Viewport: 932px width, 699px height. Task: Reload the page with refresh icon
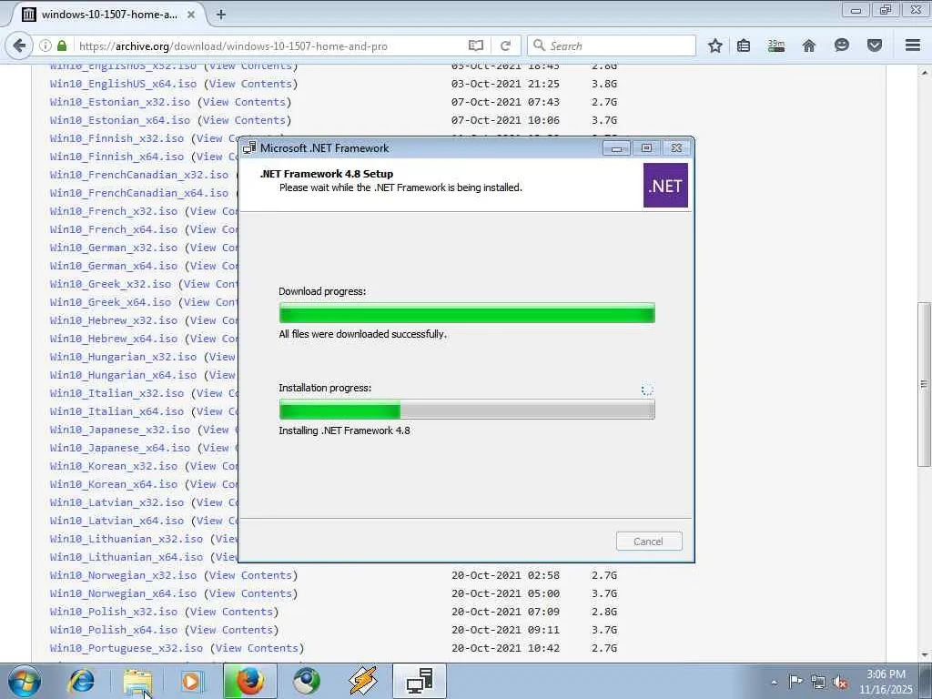(505, 46)
